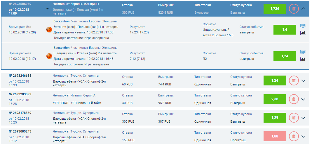Open monitor icon for Estonia - Poland event

303,26
